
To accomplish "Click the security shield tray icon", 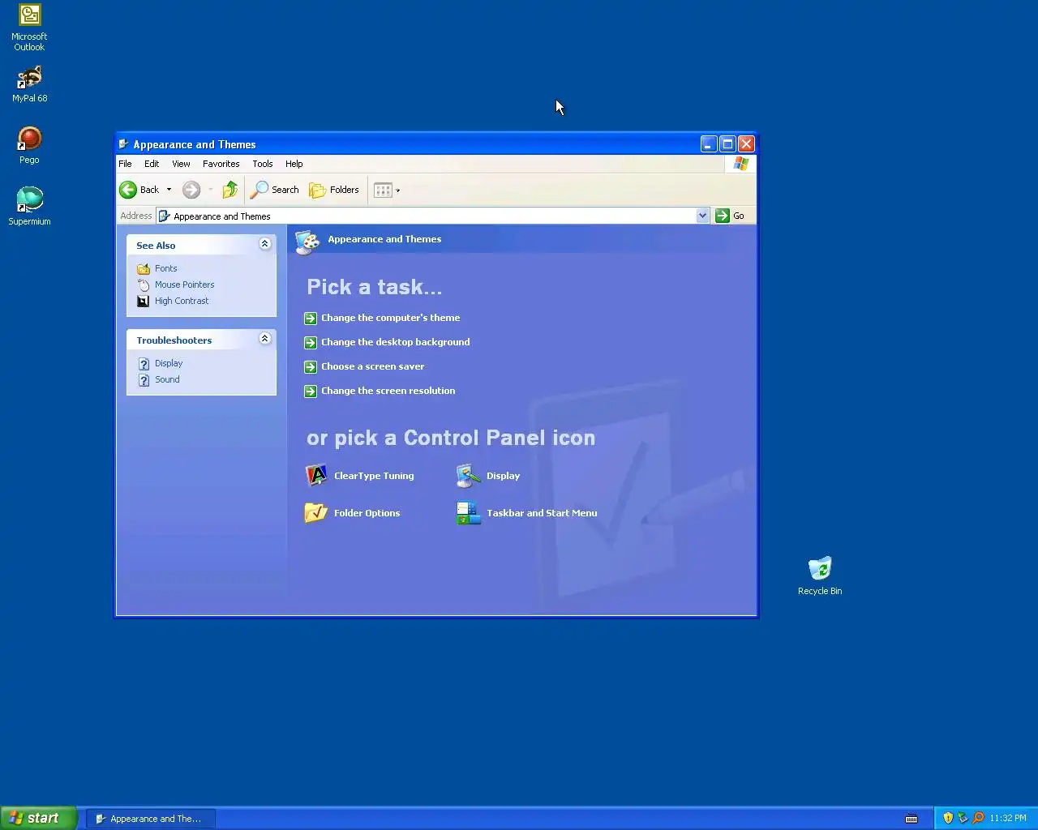I will click(x=948, y=818).
